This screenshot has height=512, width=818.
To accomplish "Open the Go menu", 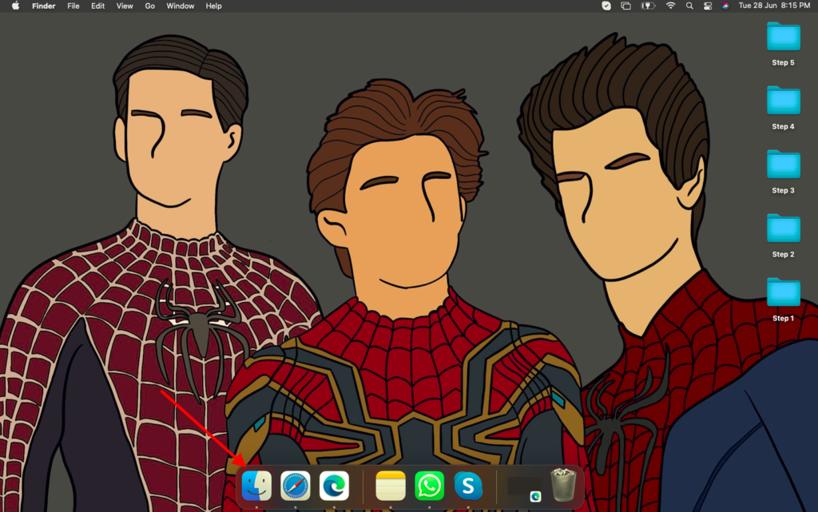I will click(x=150, y=6).
